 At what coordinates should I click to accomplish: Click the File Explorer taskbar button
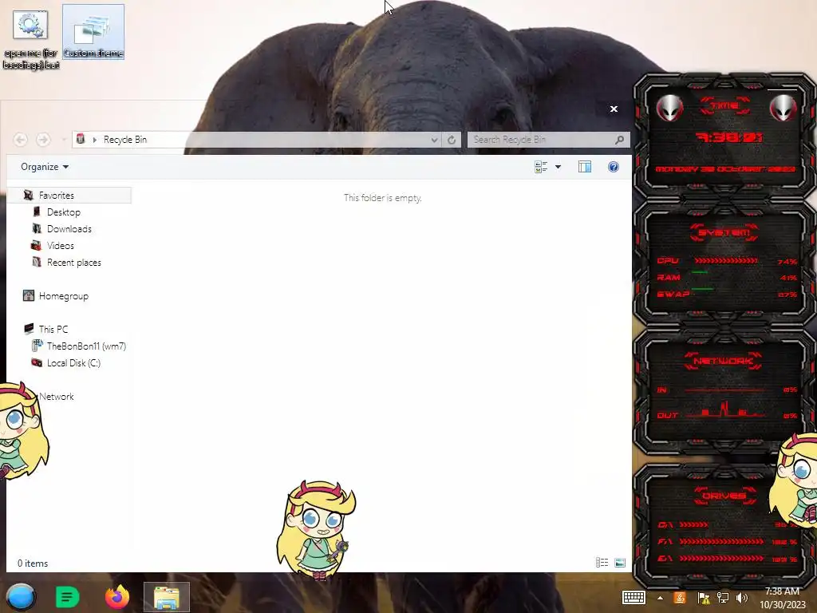(x=167, y=597)
